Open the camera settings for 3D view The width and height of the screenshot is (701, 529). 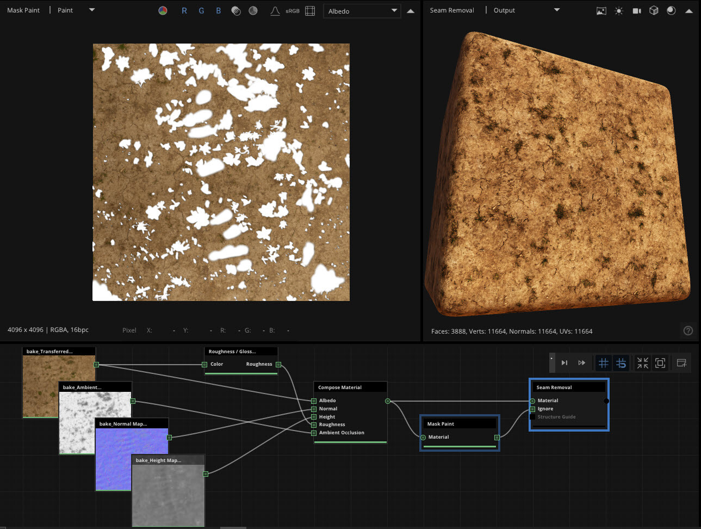637,10
